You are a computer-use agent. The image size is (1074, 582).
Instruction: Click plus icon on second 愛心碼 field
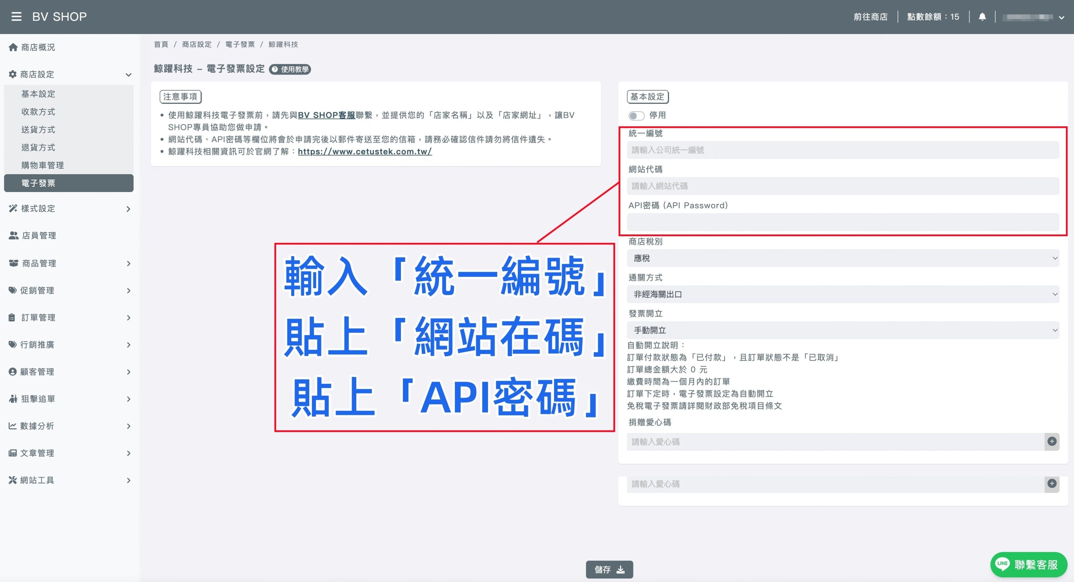click(1052, 484)
